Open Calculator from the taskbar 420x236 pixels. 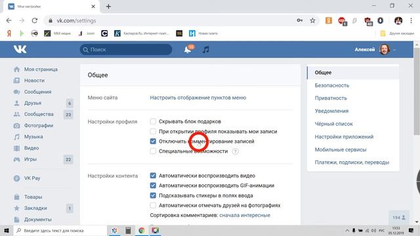pos(128,230)
